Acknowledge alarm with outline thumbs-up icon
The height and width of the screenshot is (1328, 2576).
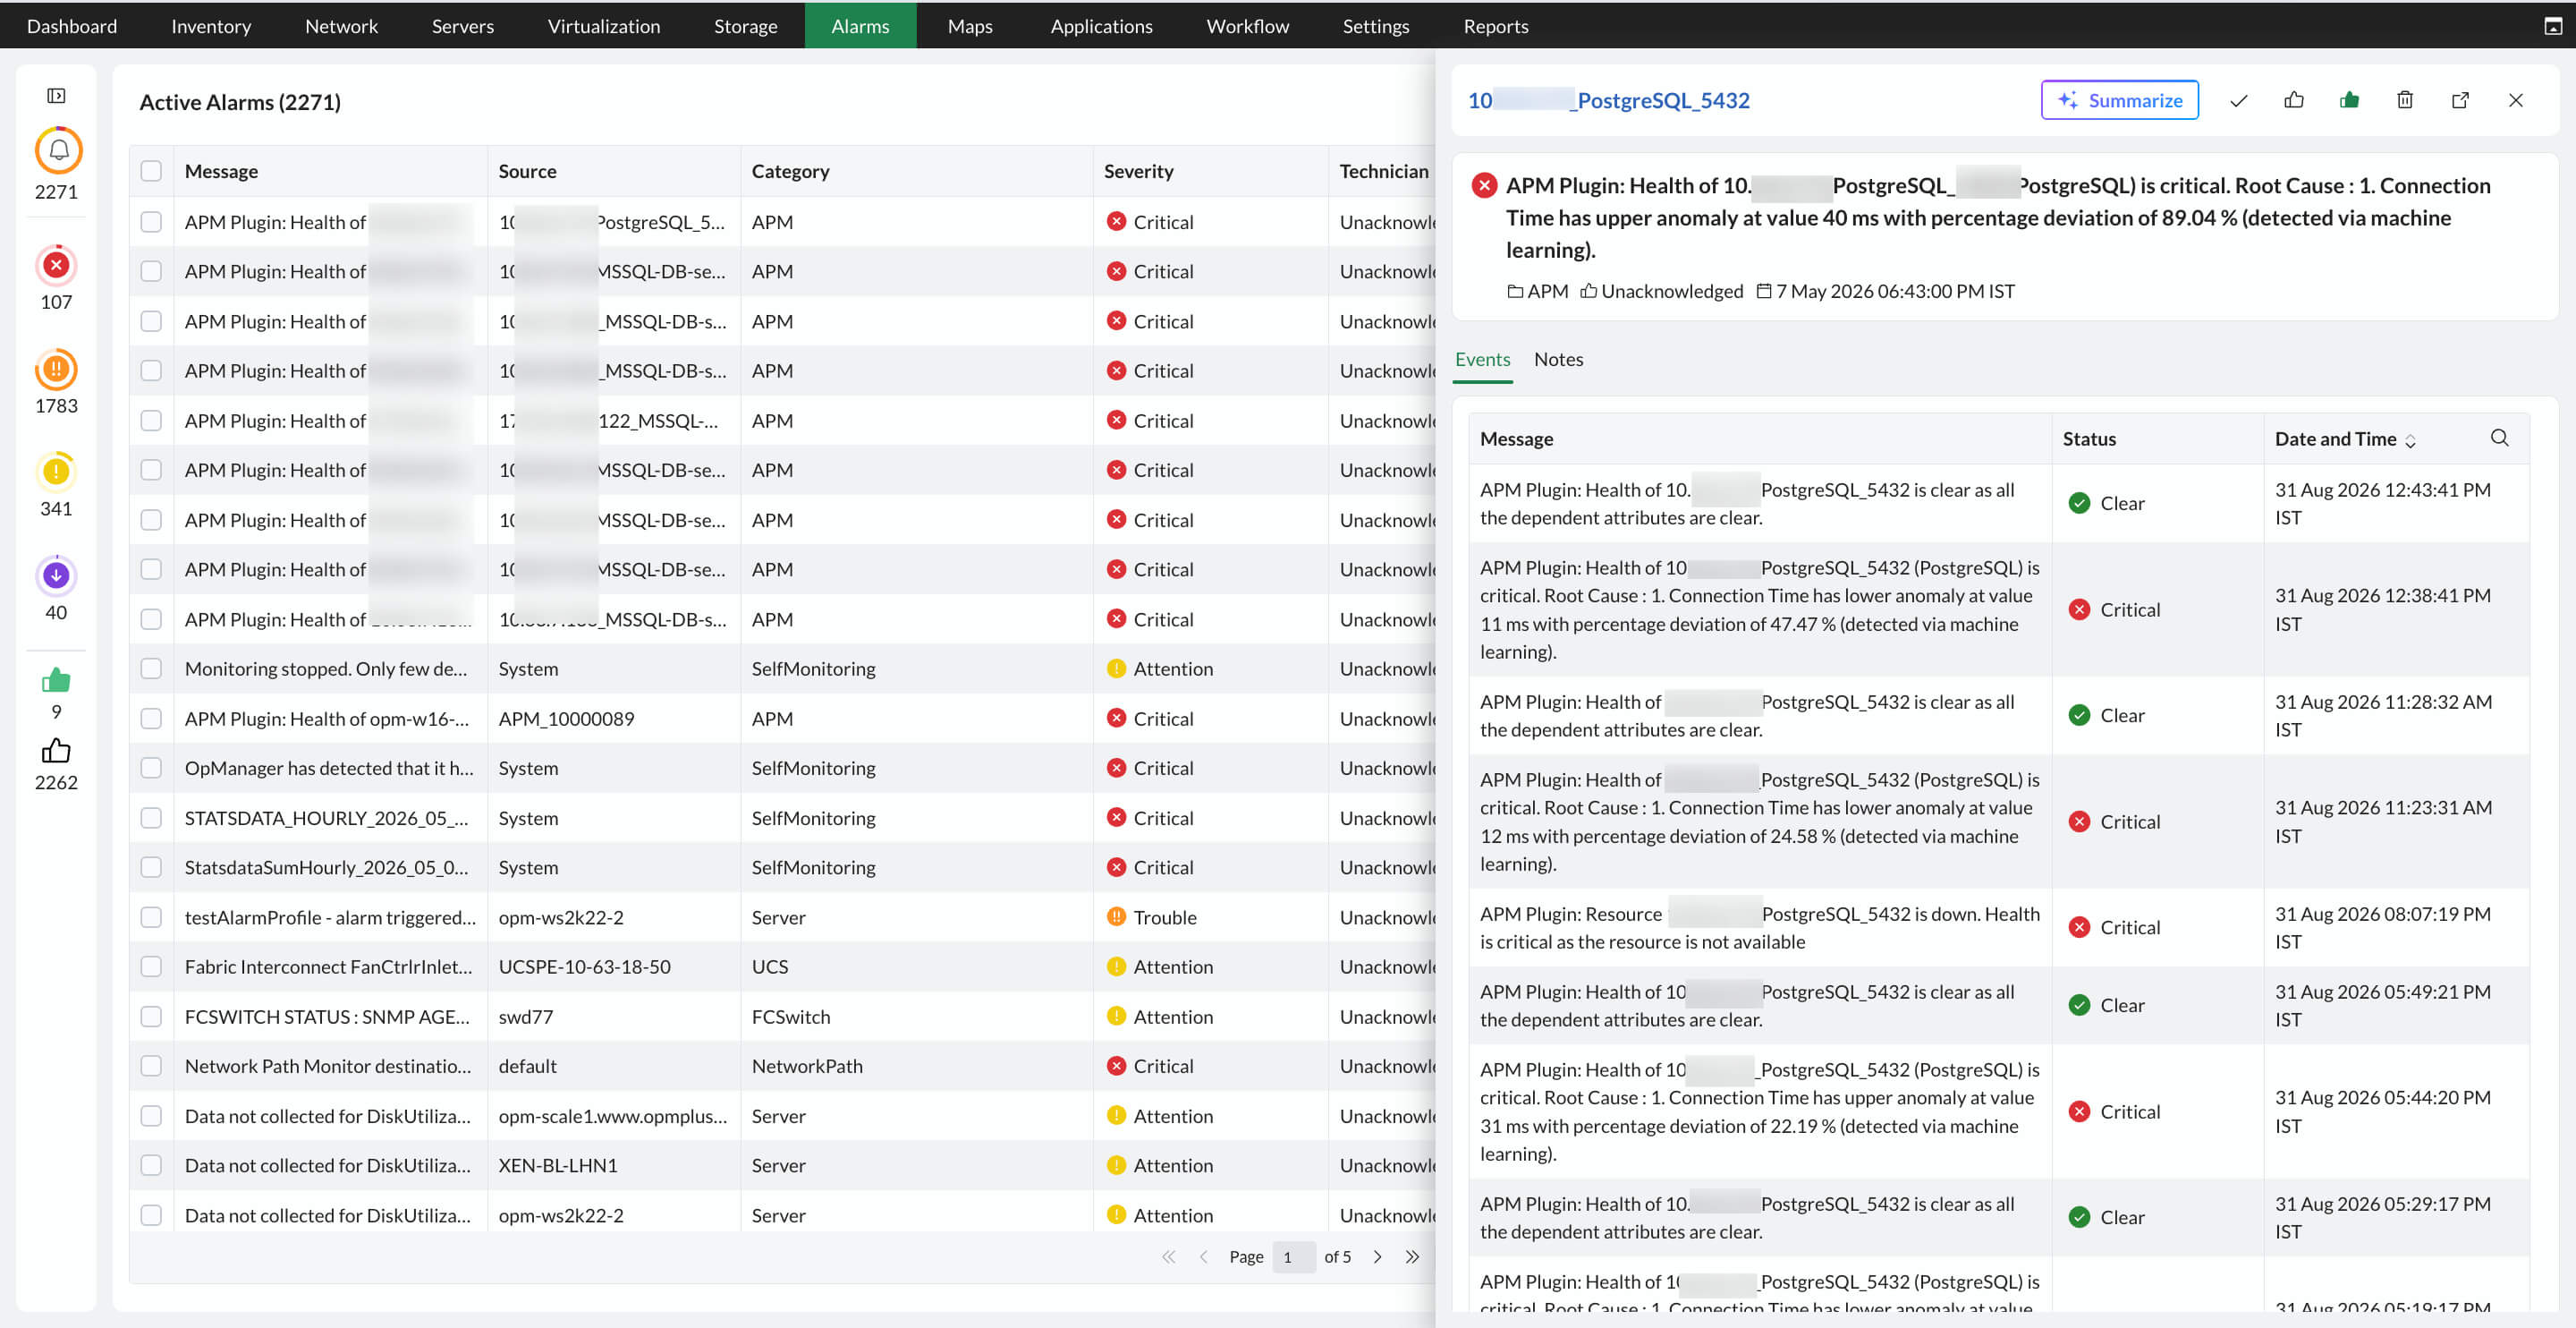[2294, 100]
